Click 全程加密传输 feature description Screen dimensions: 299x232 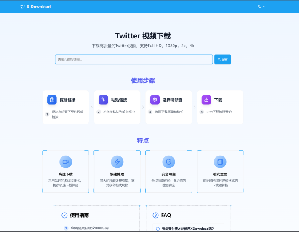pyautogui.click(x=168, y=183)
